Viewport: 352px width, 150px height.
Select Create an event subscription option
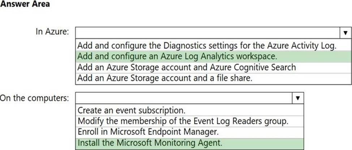[190, 110]
